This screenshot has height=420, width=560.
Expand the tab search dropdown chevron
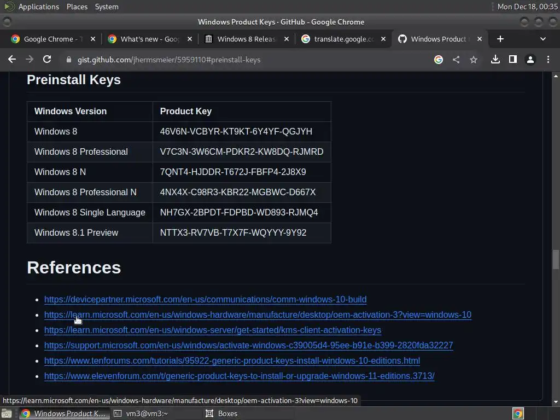click(x=542, y=39)
